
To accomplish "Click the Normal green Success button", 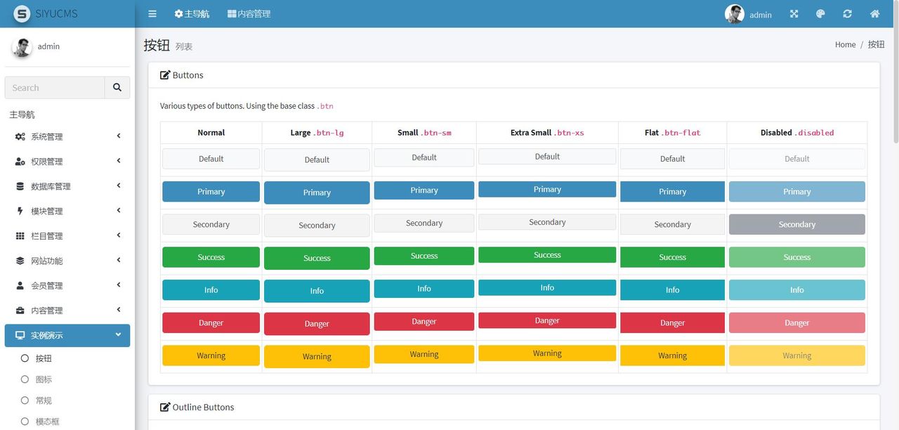I will click(211, 257).
